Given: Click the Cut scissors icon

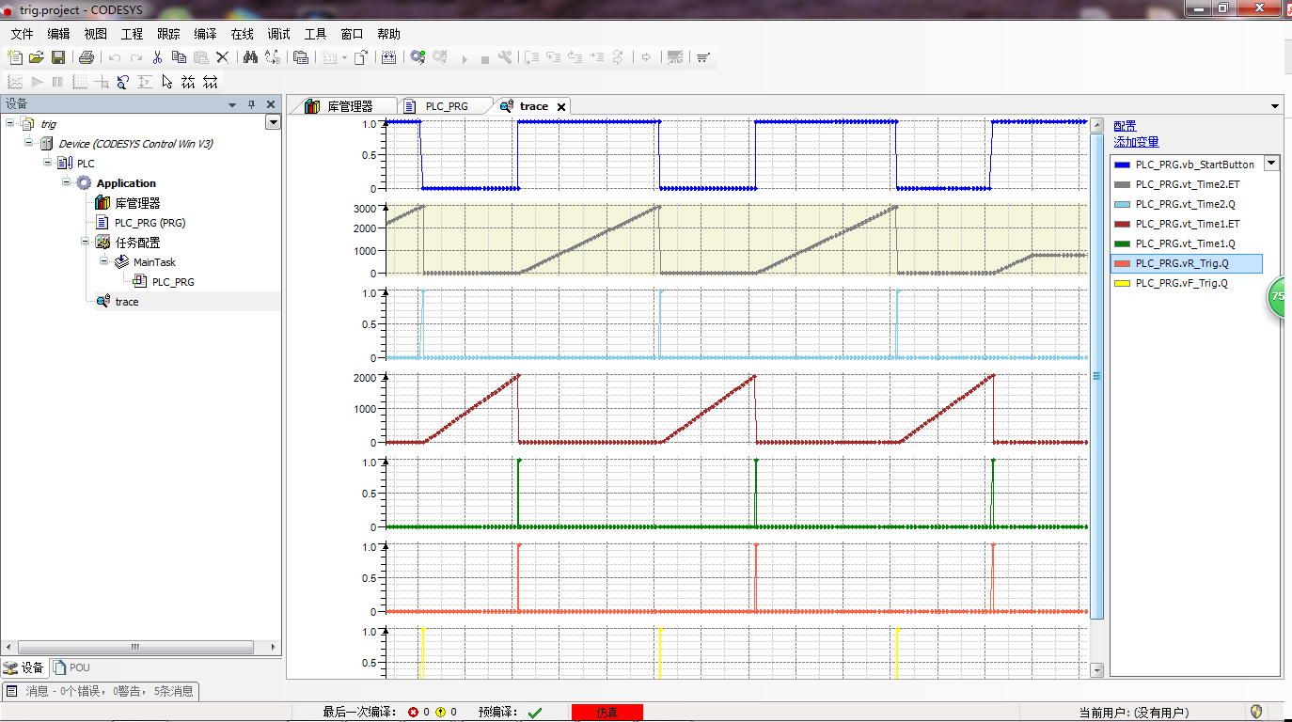Looking at the screenshot, I should coord(158,57).
